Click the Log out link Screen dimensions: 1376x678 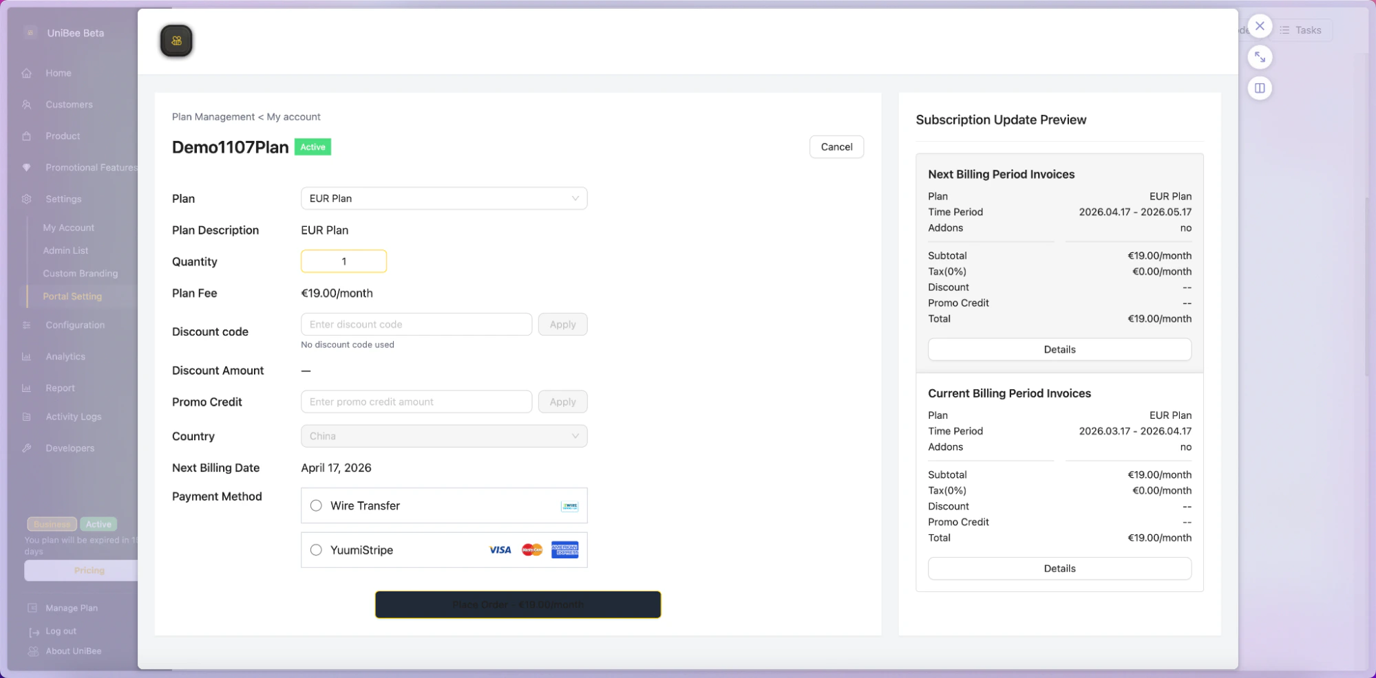(x=61, y=631)
